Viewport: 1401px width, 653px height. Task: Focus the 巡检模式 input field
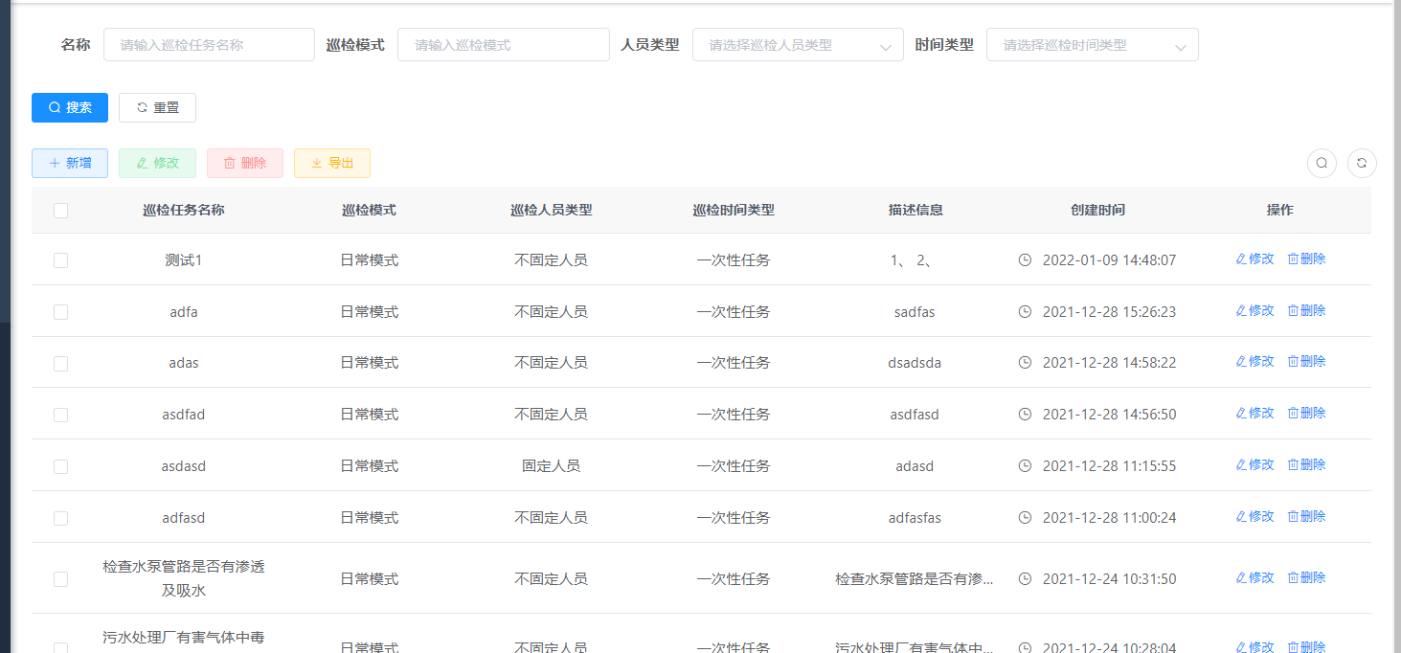(503, 45)
